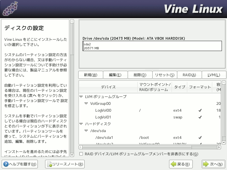Click help panel scrollbar up arrow
This screenshot has height=170, width=227.
72,22
